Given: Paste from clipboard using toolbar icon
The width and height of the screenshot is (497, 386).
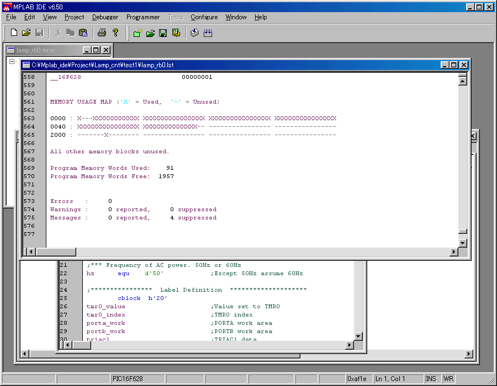Looking at the screenshot, I should (83, 33).
